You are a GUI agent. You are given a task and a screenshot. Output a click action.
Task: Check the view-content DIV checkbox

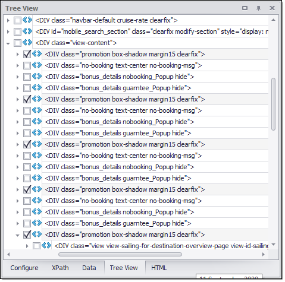point(17,43)
